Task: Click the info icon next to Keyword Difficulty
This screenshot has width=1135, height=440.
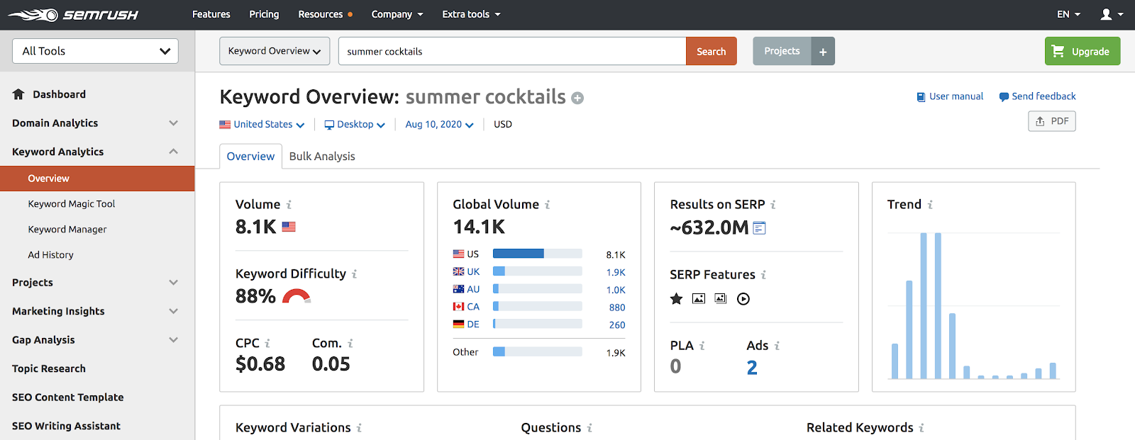Action: [354, 274]
